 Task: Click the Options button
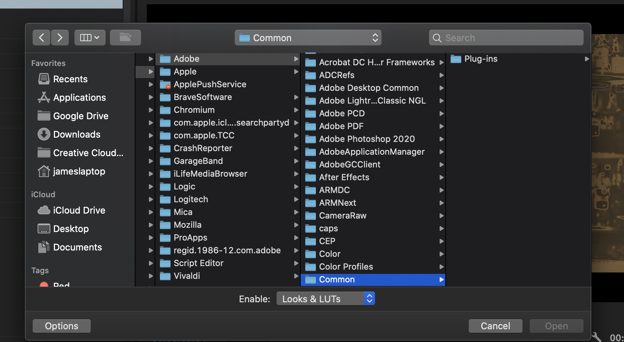click(61, 326)
